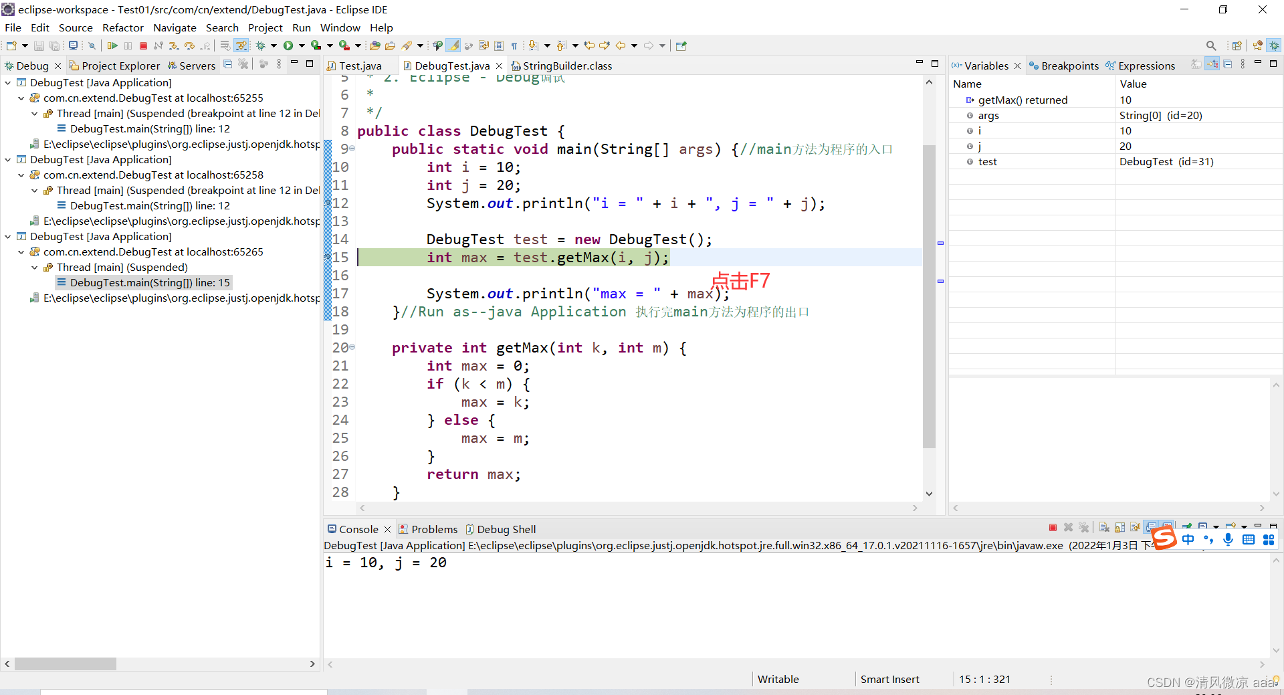This screenshot has width=1284, height=695.
Task: Select the 'test' variable in Variables view
Action: click(1115, 161)
